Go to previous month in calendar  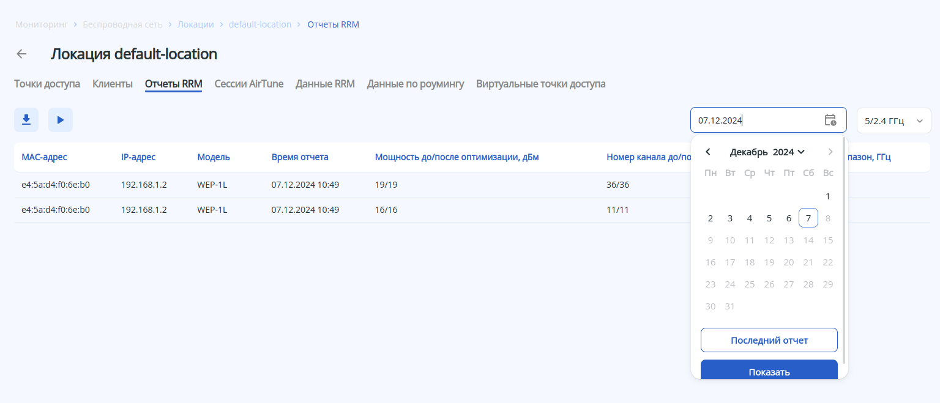point(708,152)
